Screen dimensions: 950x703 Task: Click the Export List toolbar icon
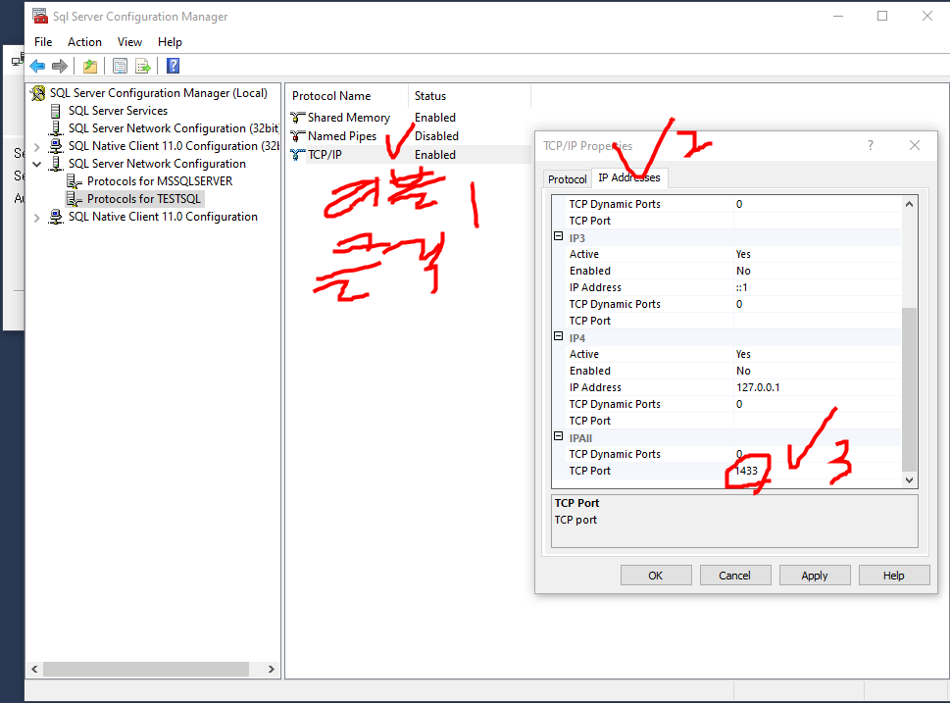coord(143,66)
